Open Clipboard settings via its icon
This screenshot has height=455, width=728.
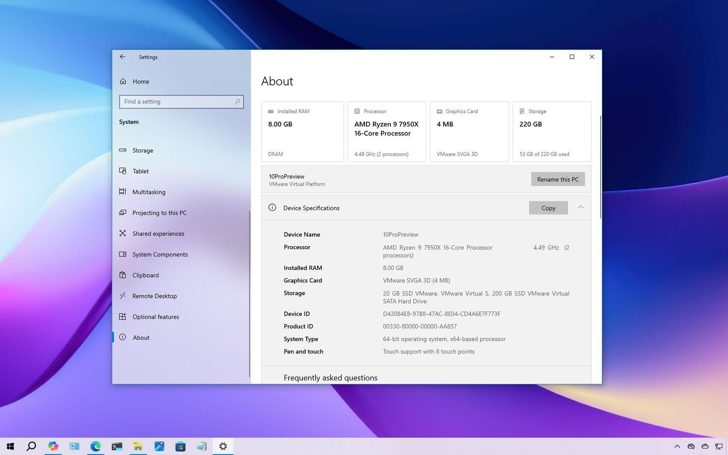pyautogui.click(x=123, y=275)
